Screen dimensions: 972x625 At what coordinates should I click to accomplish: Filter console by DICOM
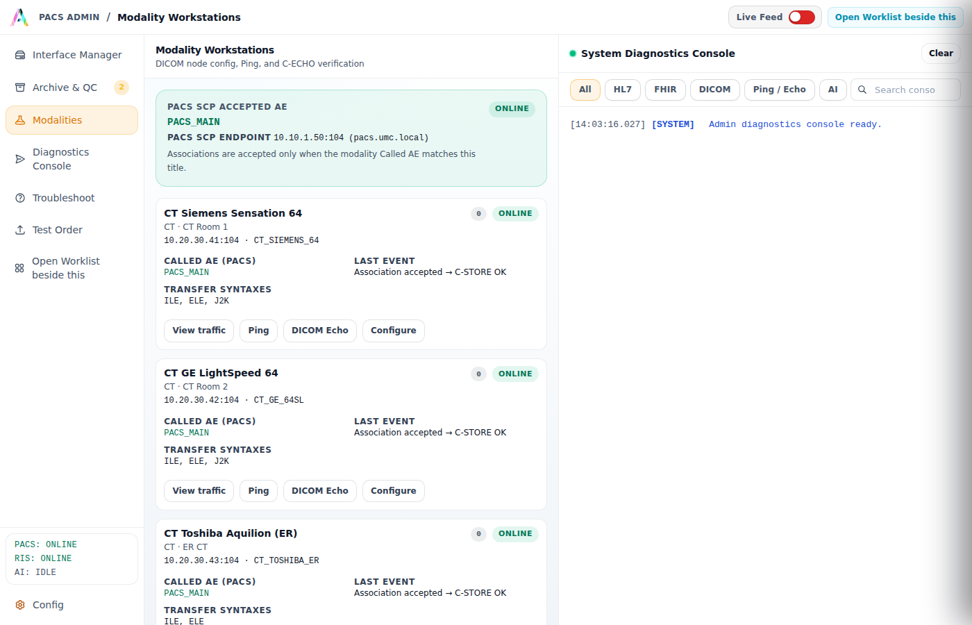point(715,90)
